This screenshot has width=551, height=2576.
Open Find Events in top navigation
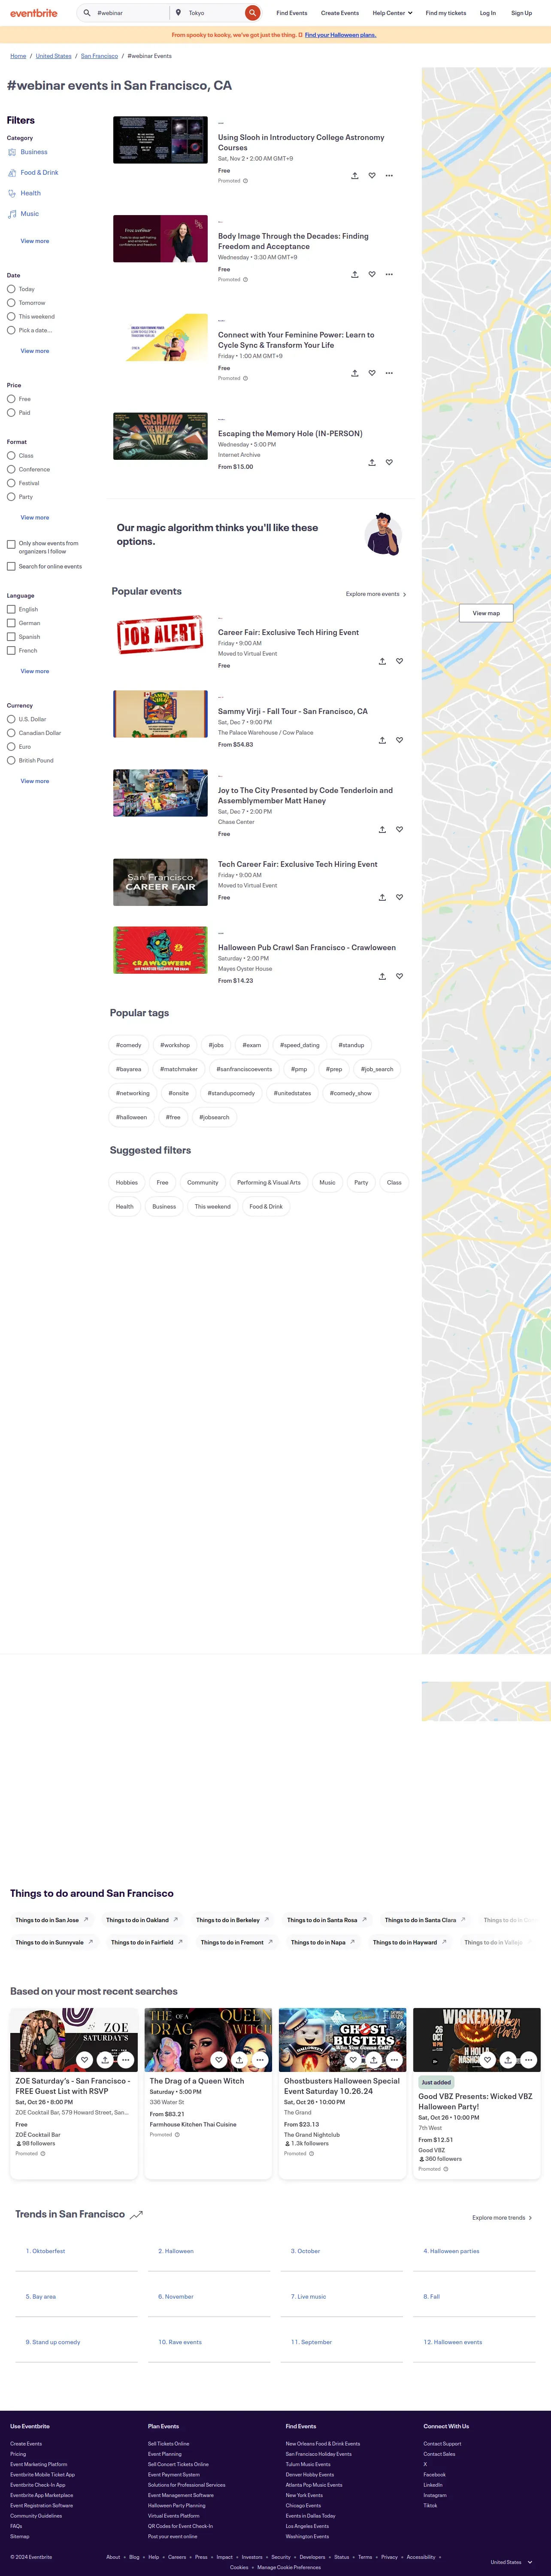click(x=292, y=13)
